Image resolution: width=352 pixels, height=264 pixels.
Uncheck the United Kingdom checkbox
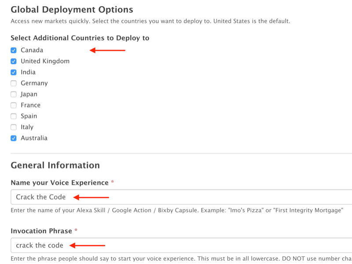click(14, 61)
